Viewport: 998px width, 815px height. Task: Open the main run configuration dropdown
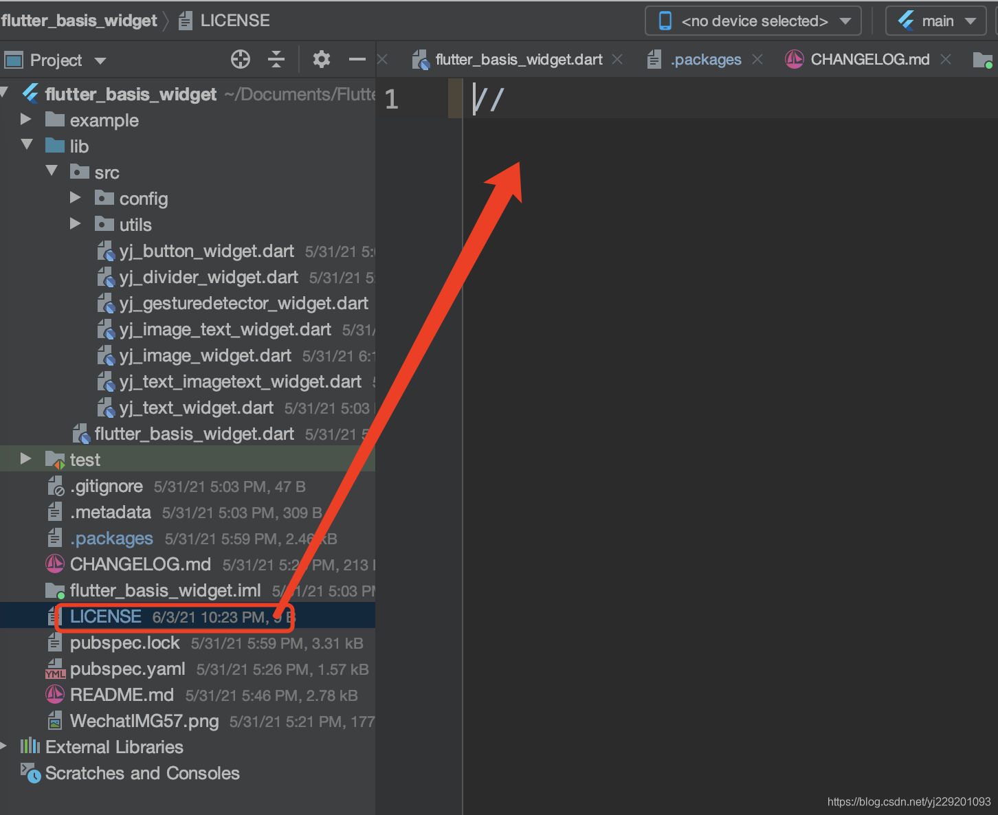point(936,21)
